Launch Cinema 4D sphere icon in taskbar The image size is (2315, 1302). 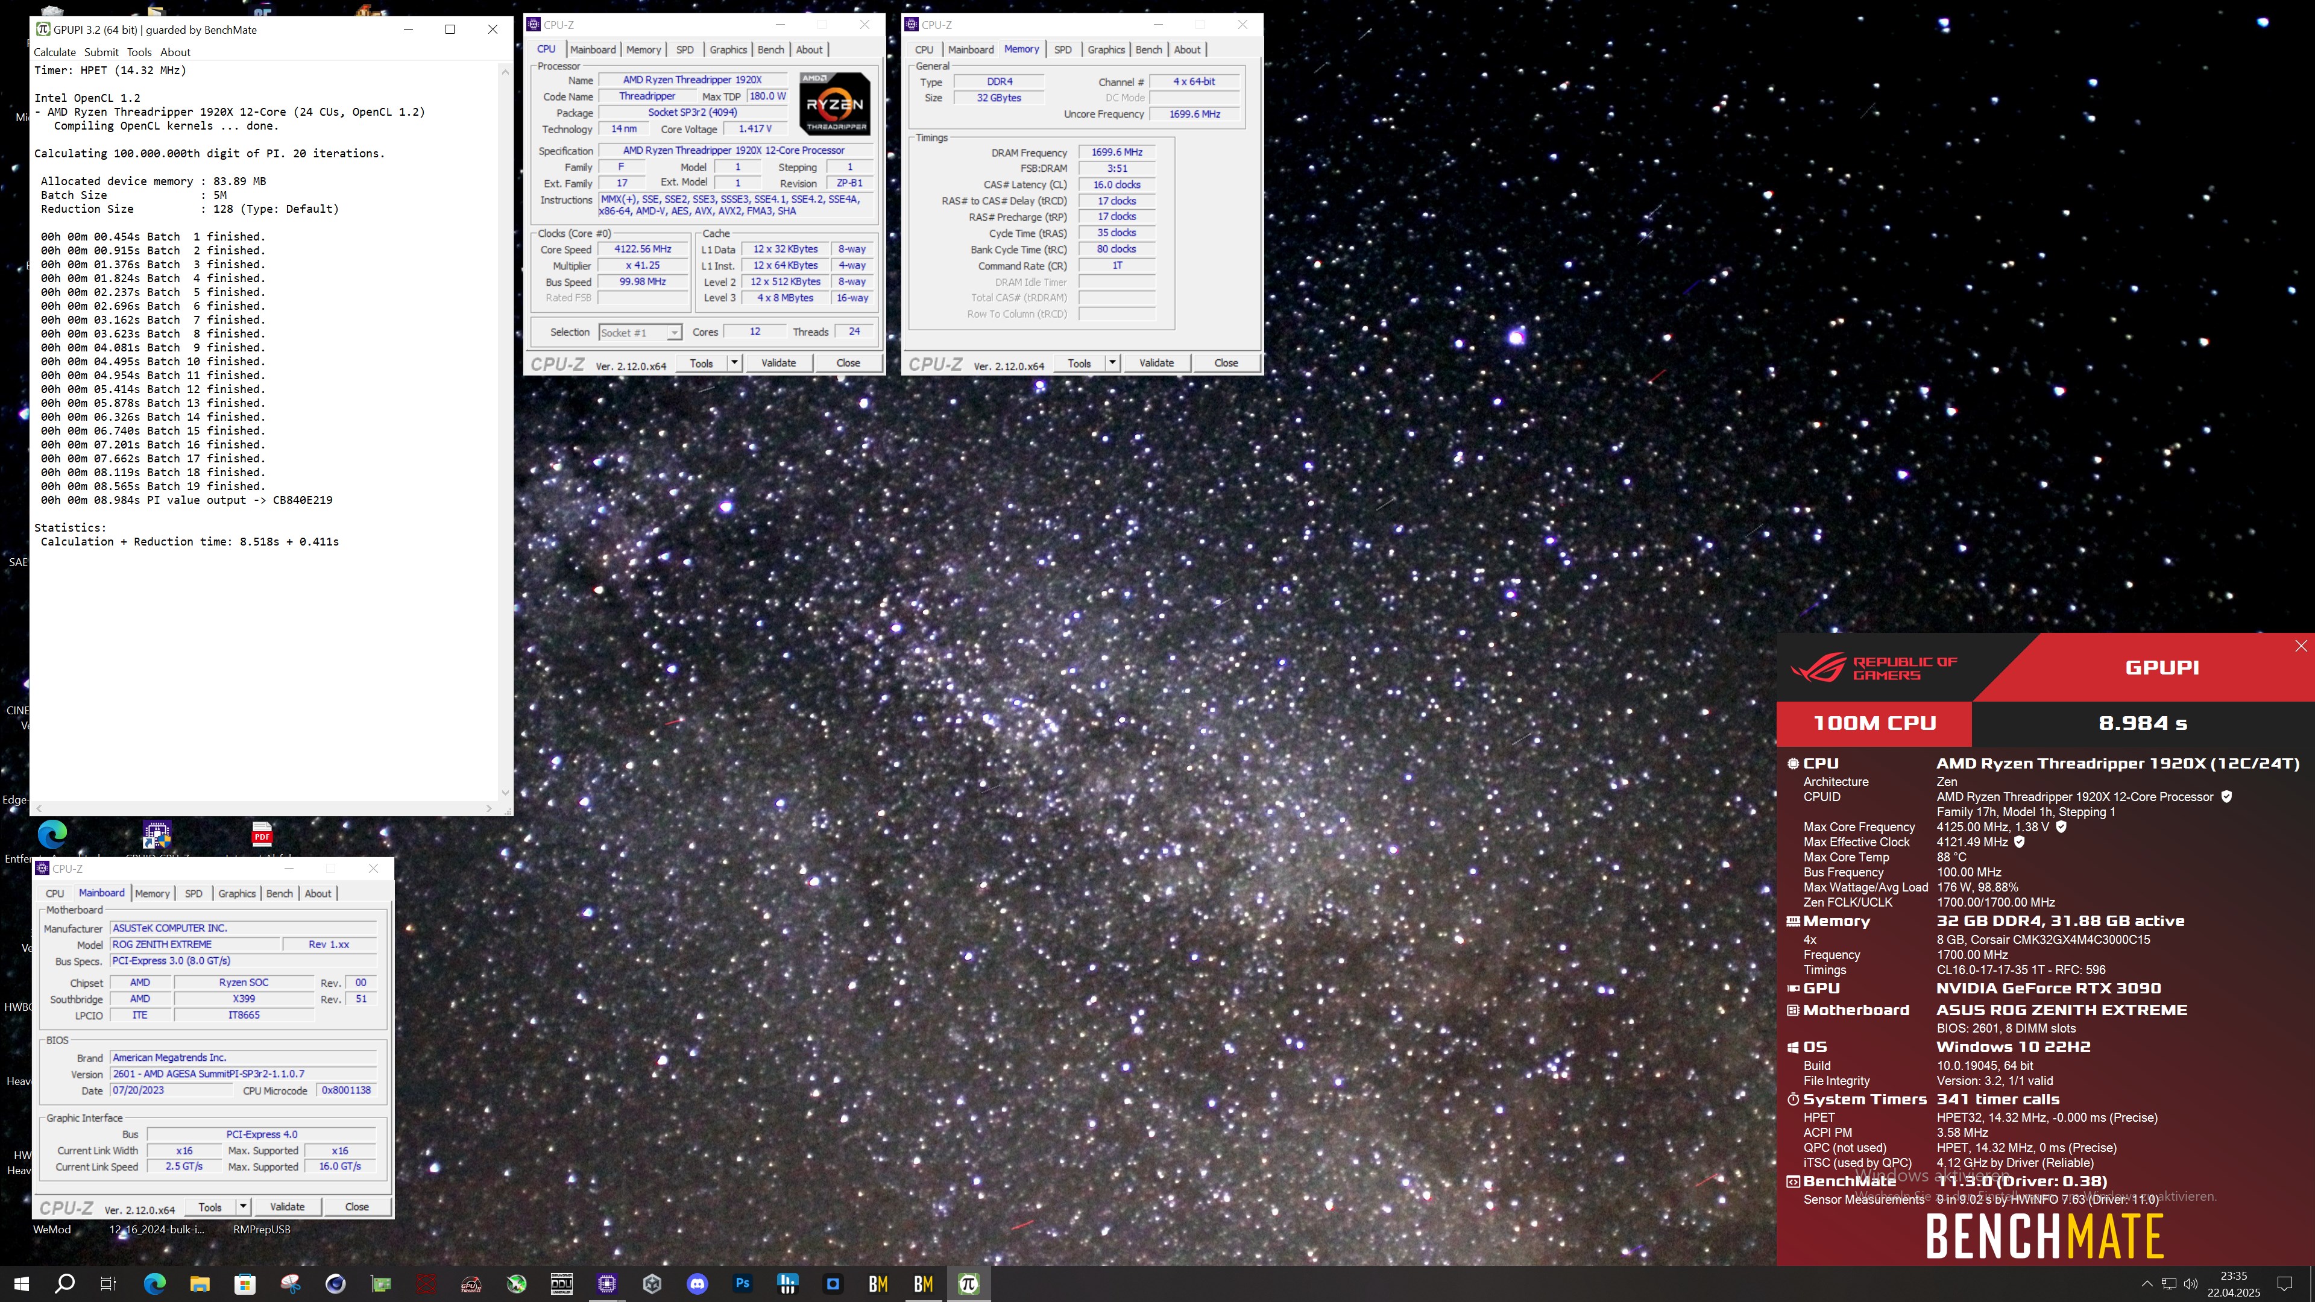coord(335,1284)
